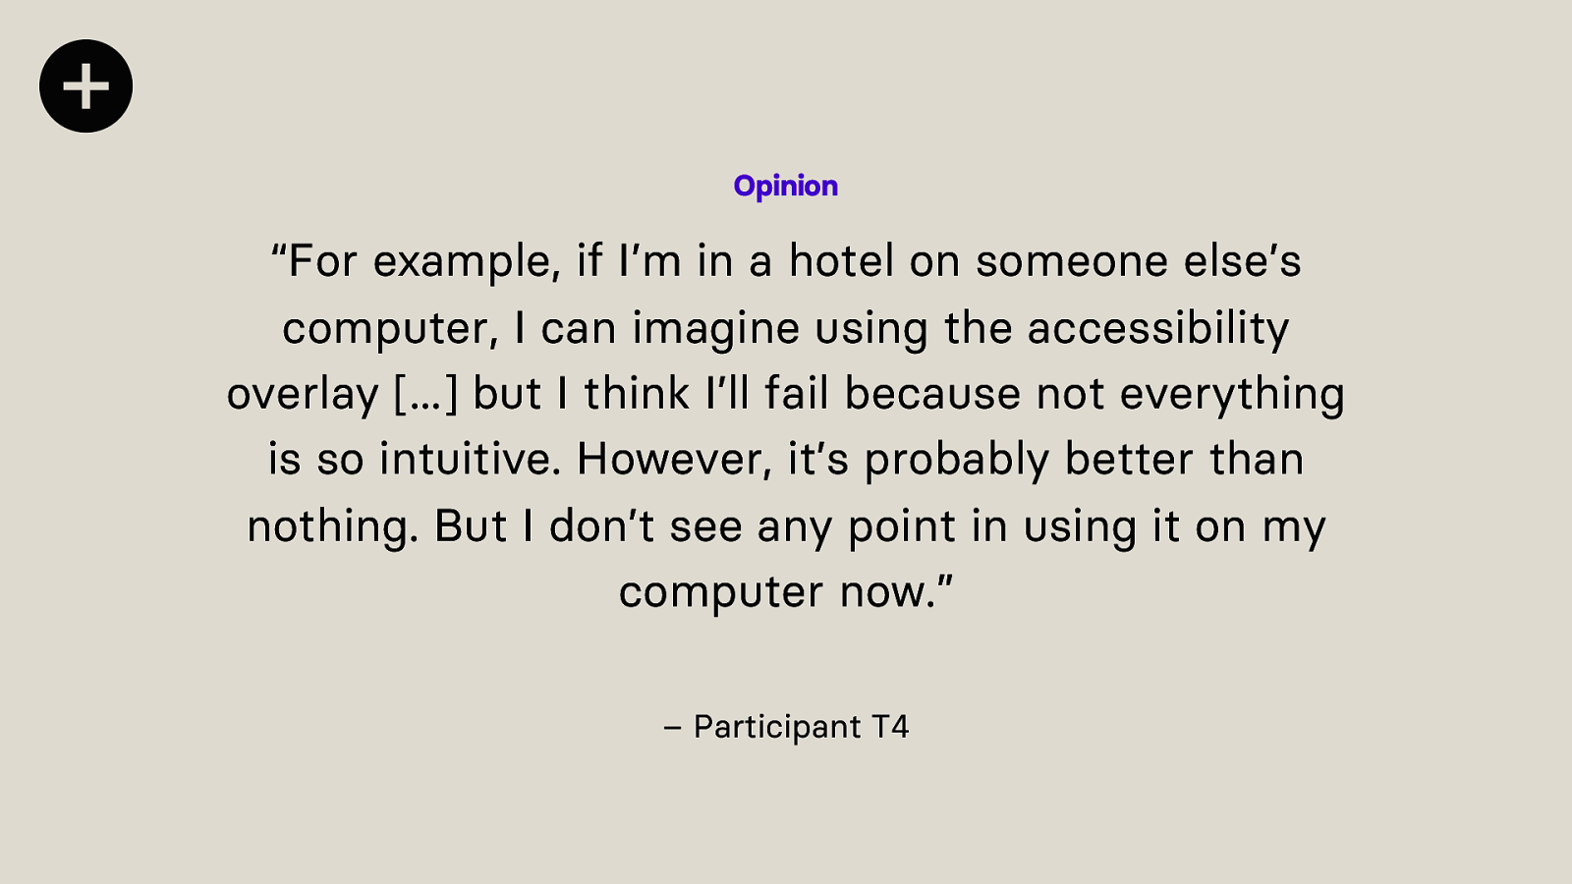Screen dimensions: 1572x884
Task: Click the line starting "nothing. But I don't"
Action: coord(786,527)
